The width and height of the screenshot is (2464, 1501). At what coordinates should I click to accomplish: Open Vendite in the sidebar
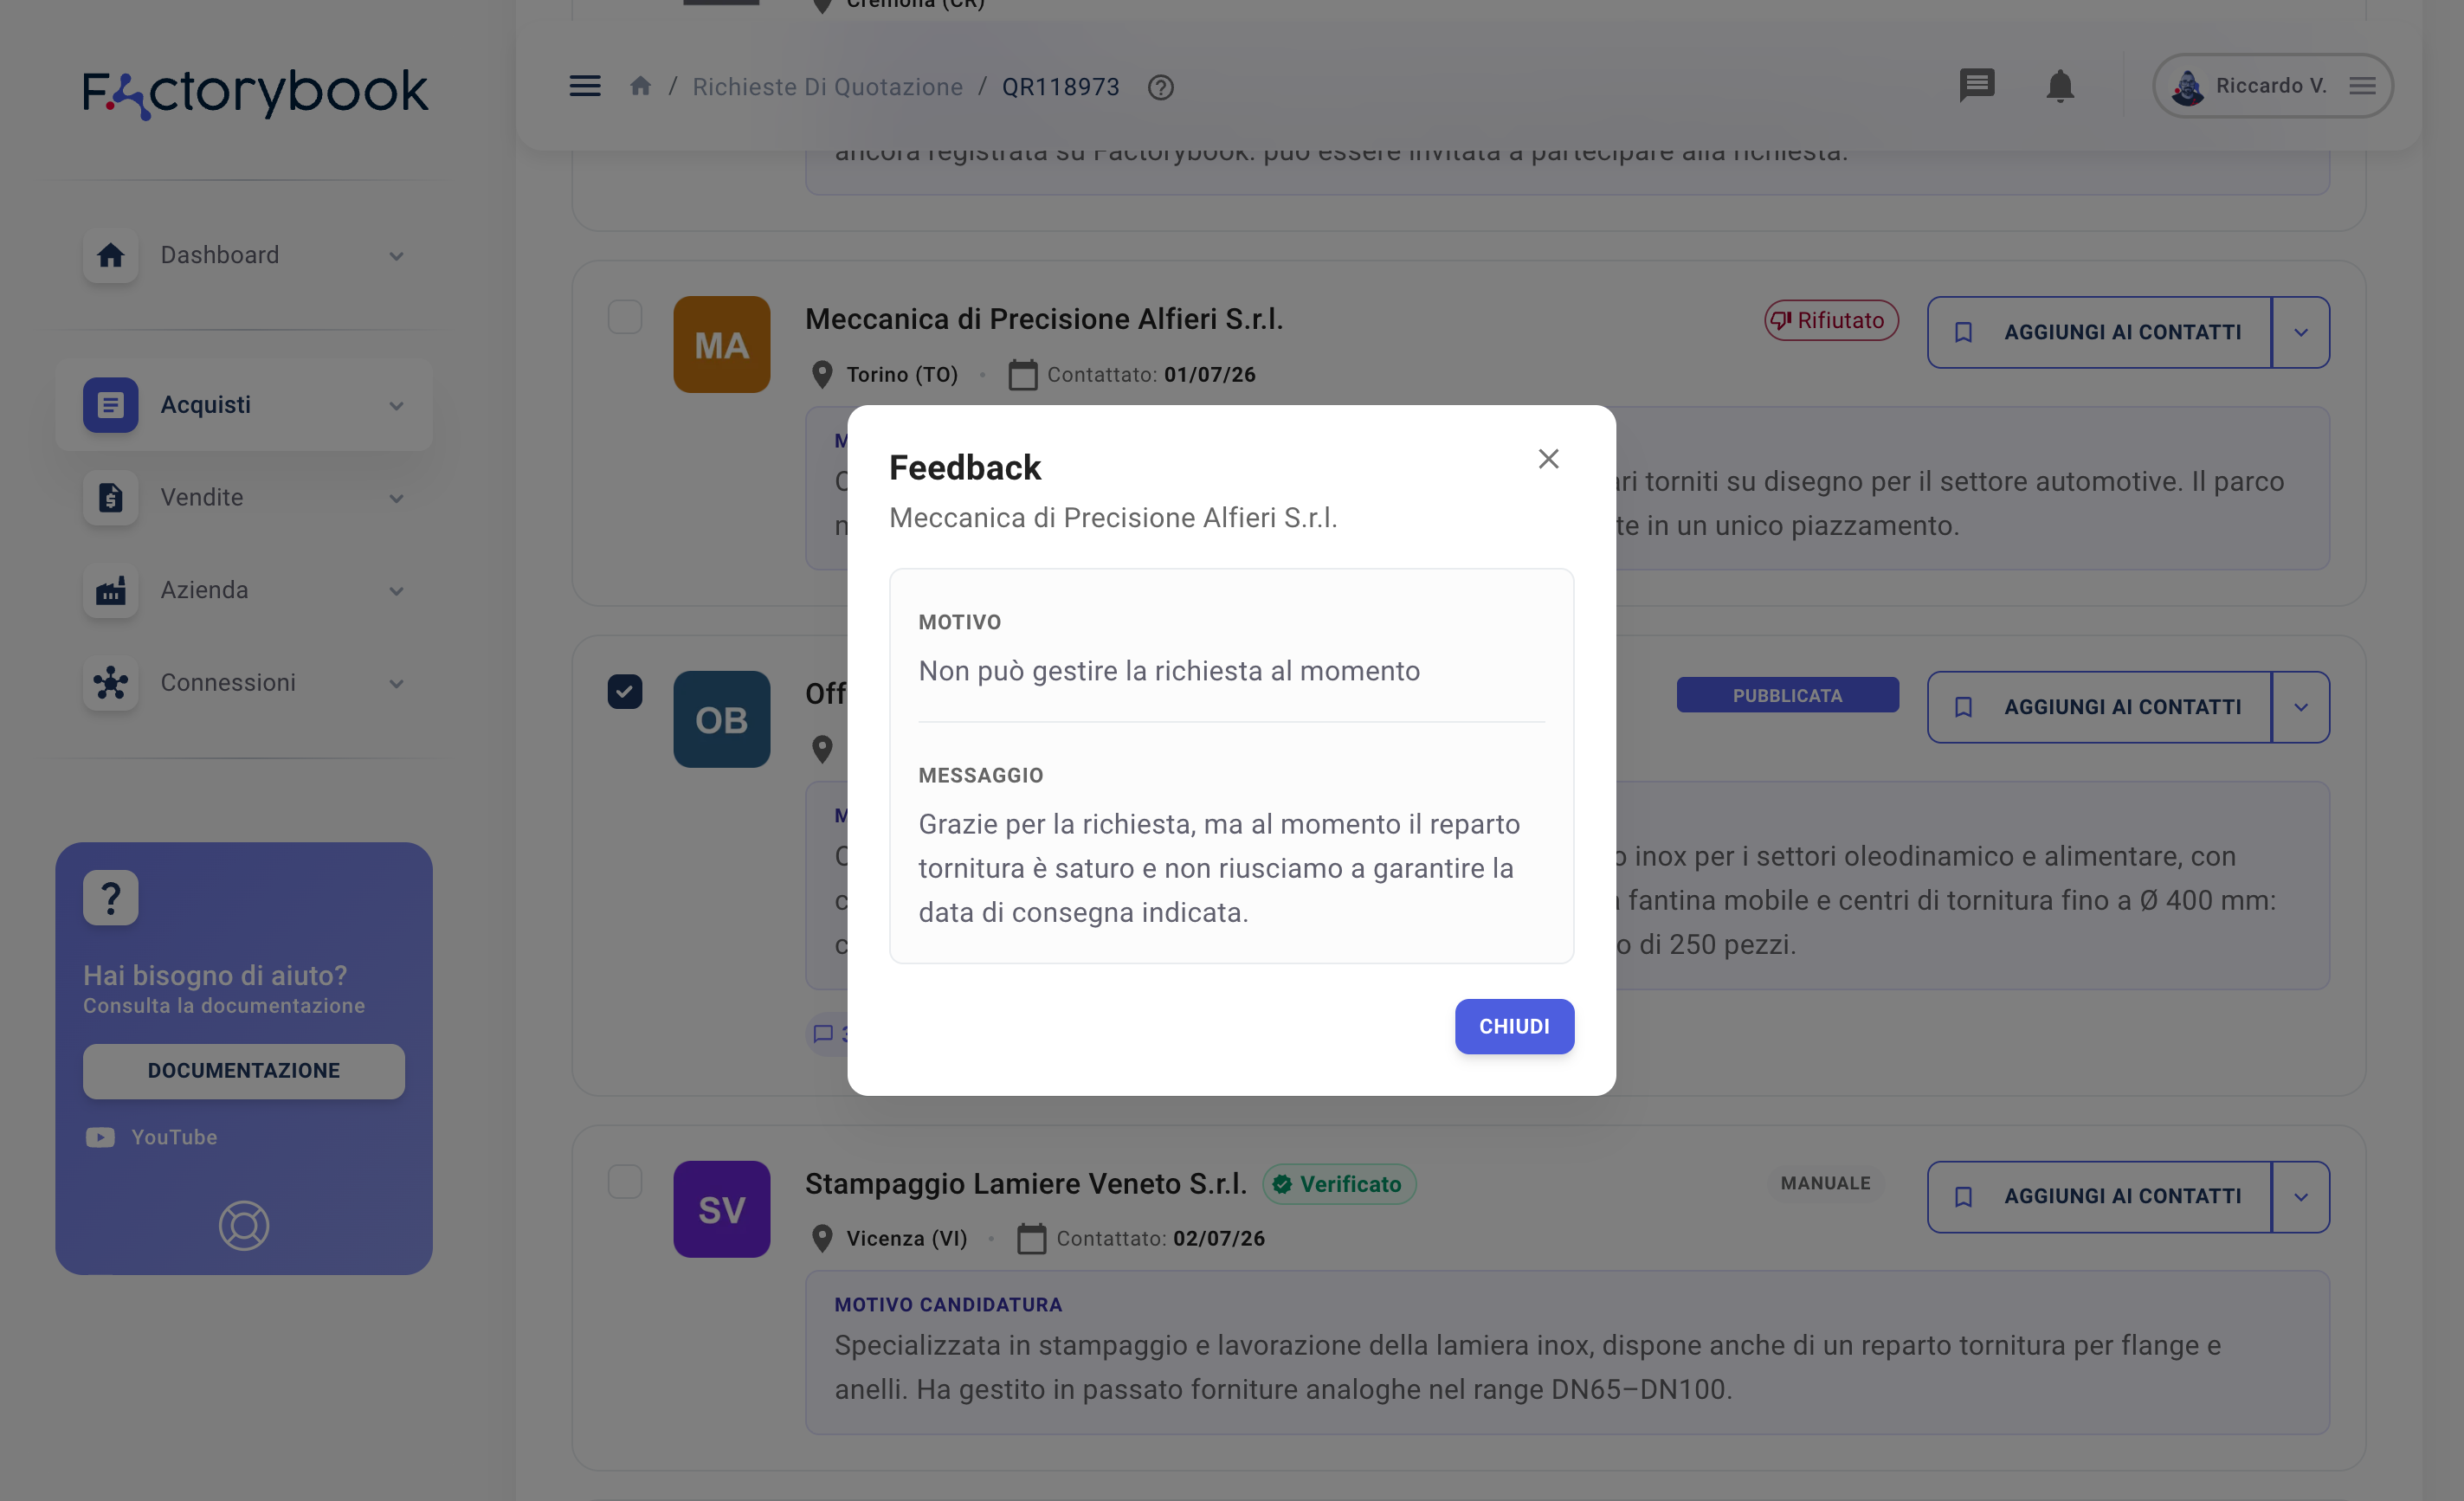click(x=244, y=497)
